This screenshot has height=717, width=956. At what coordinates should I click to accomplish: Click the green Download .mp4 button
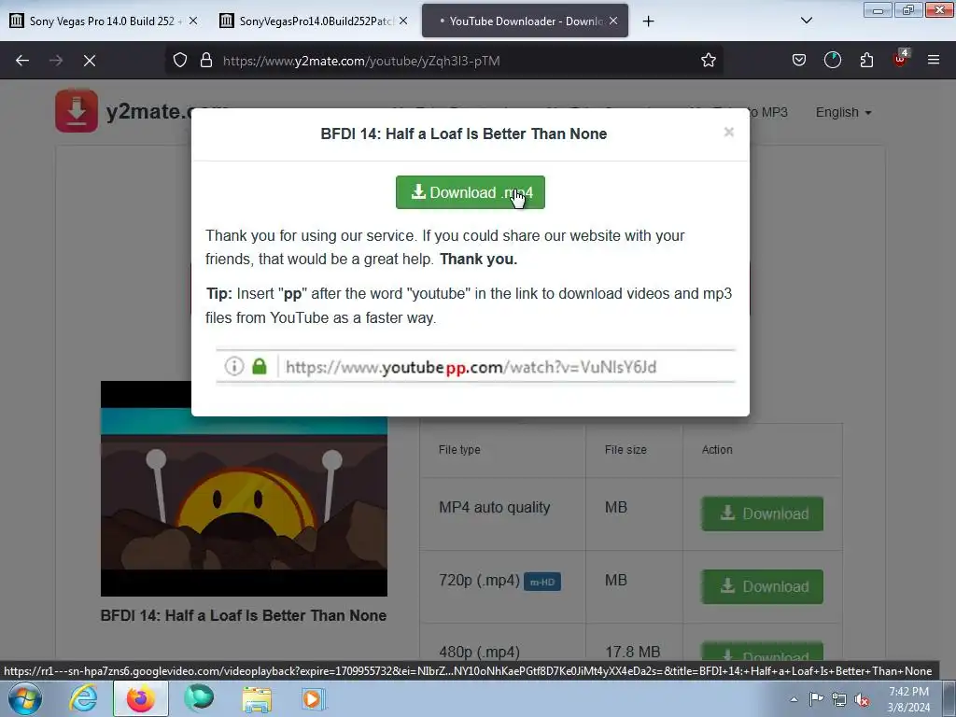coord(471,192)
